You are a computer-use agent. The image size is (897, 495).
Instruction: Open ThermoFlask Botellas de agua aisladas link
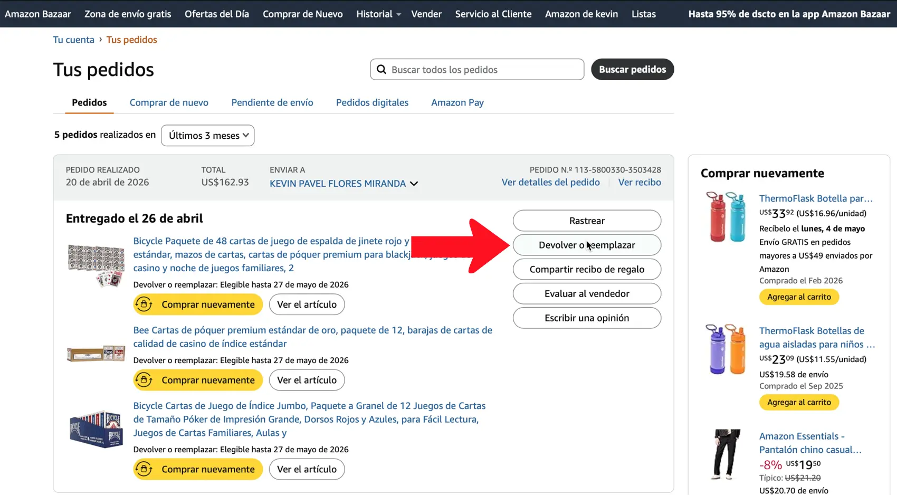[x=817, y=337]
